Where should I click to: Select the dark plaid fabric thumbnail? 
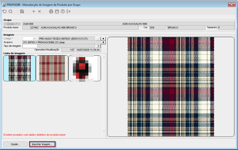pyautogui.click(x=20, y=68)
